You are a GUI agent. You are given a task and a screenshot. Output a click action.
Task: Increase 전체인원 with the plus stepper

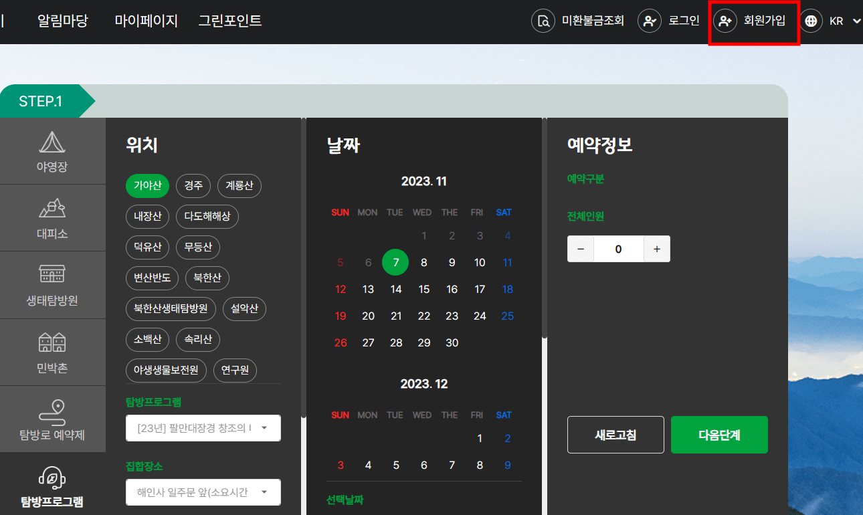point(656,249)
